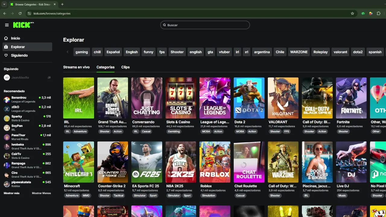Filter by the gaming tag

coord(82,52)
